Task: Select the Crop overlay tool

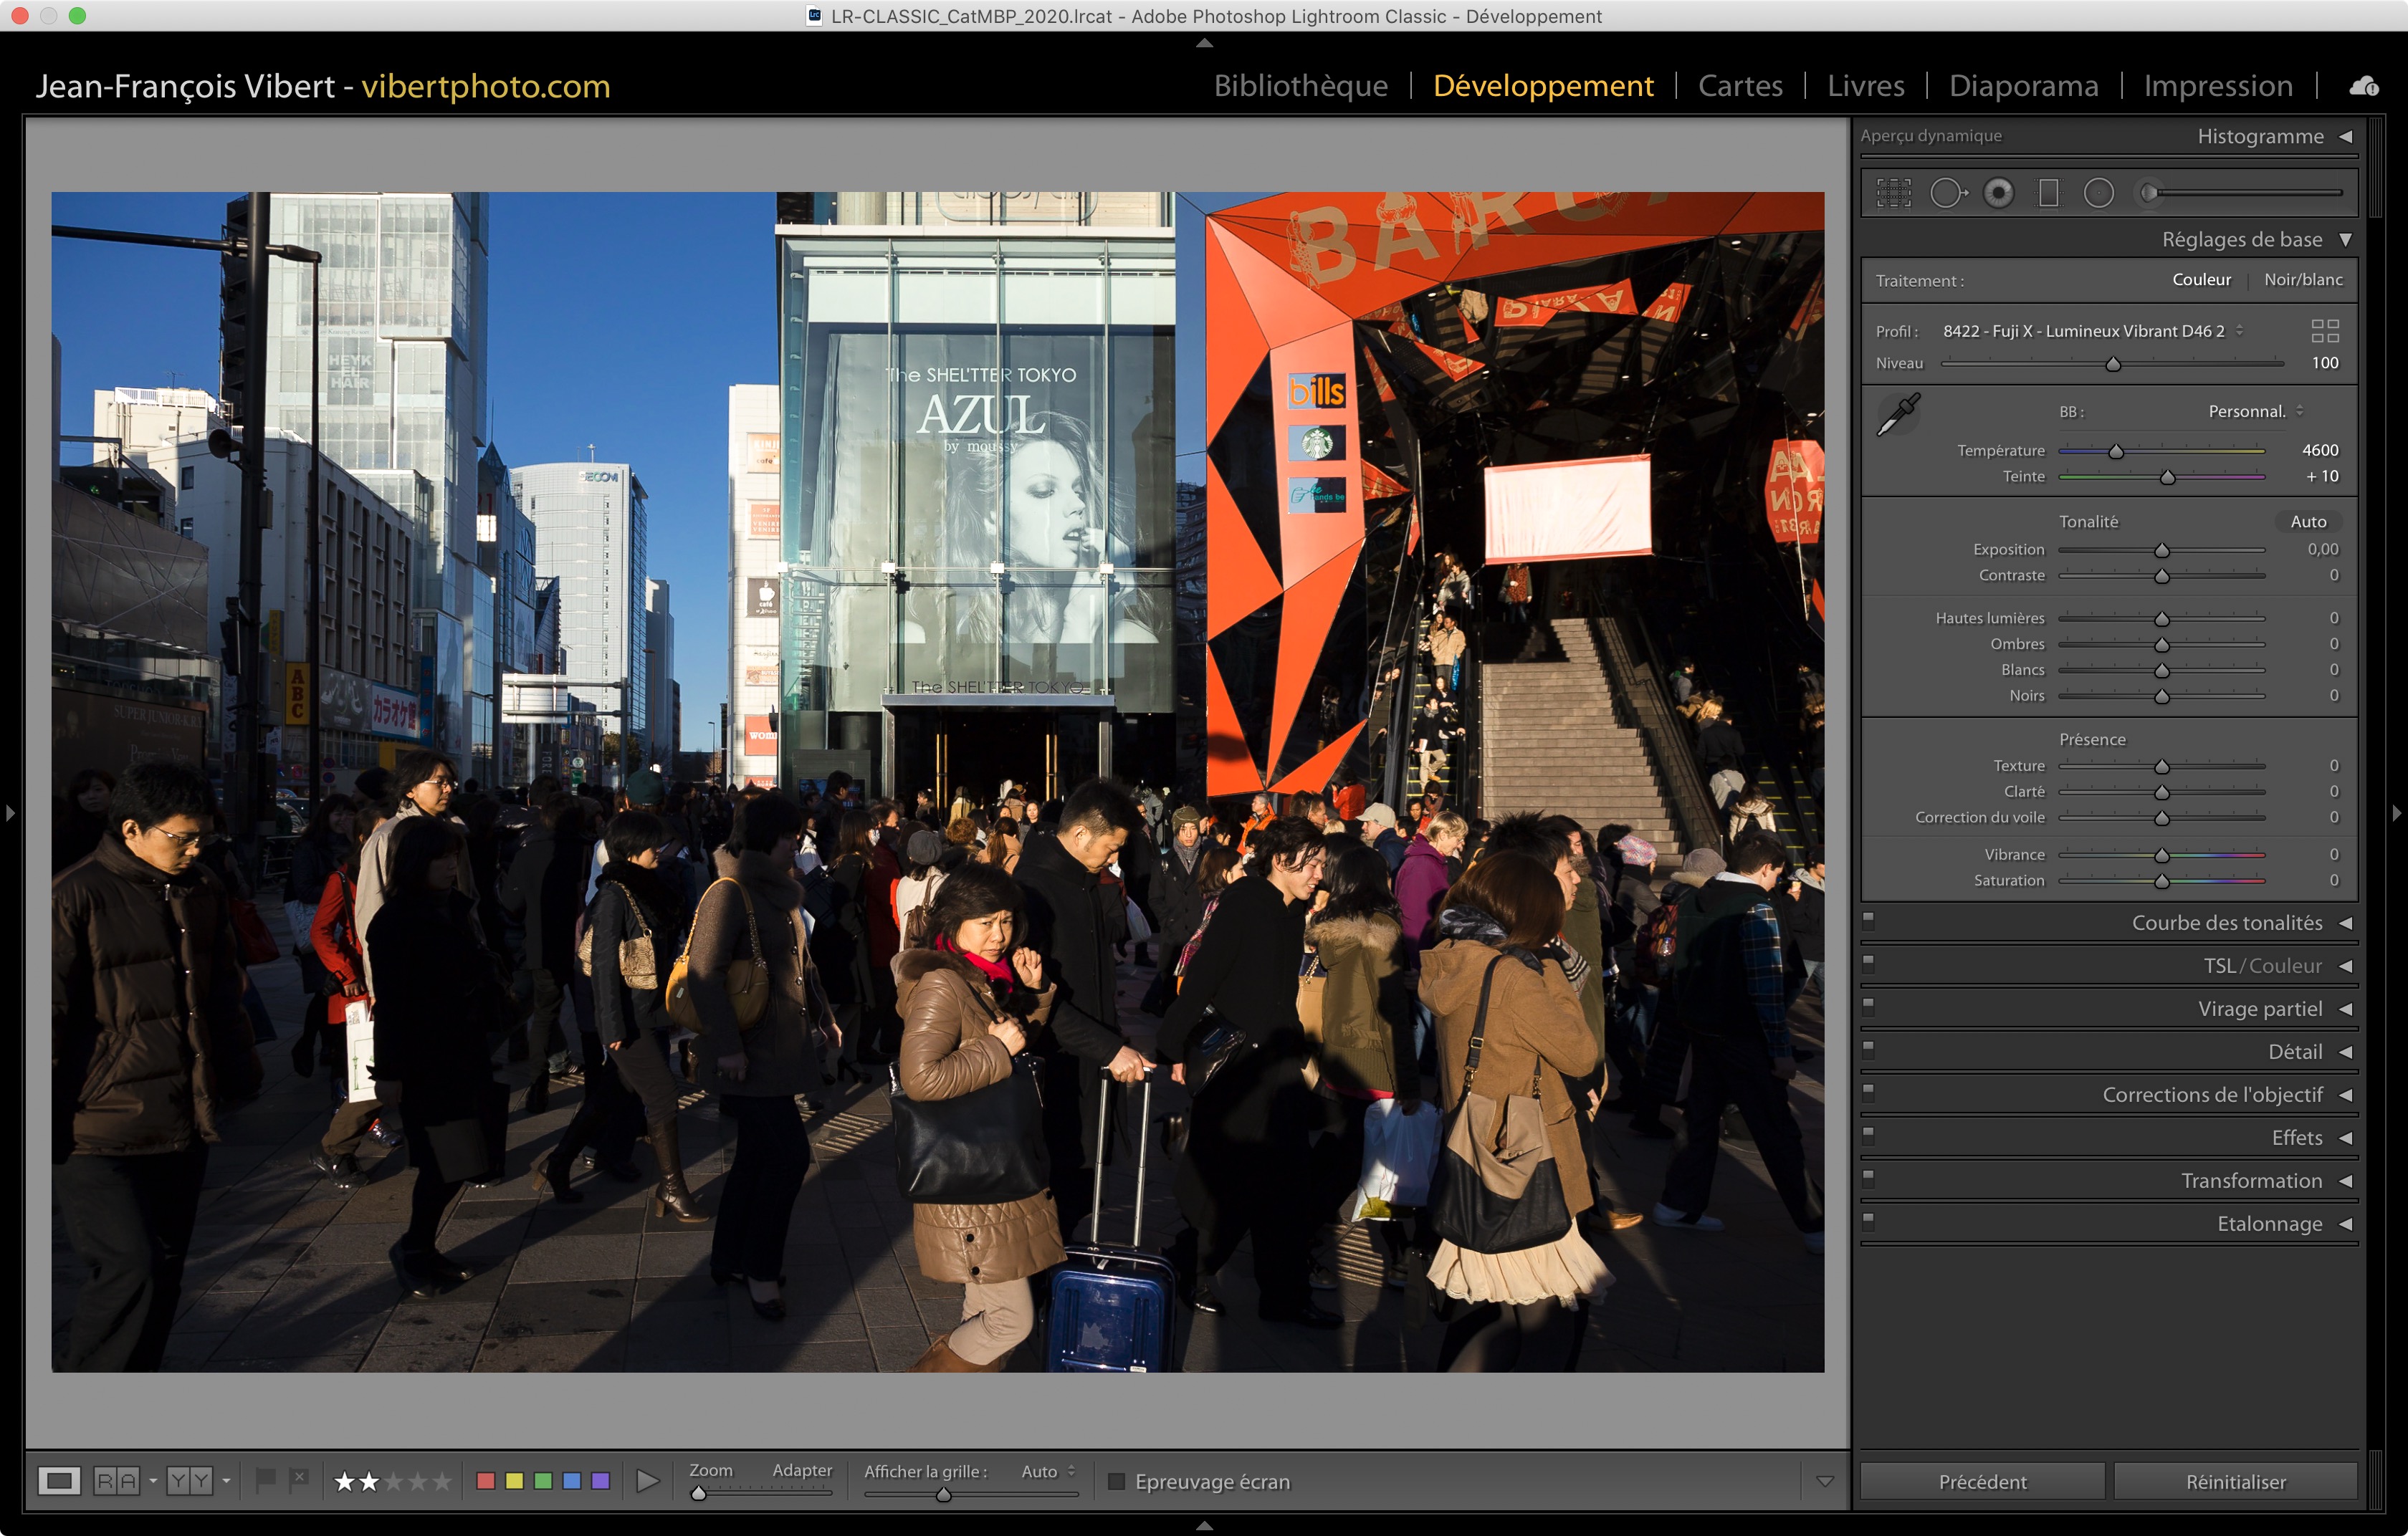Action: 1893,193
